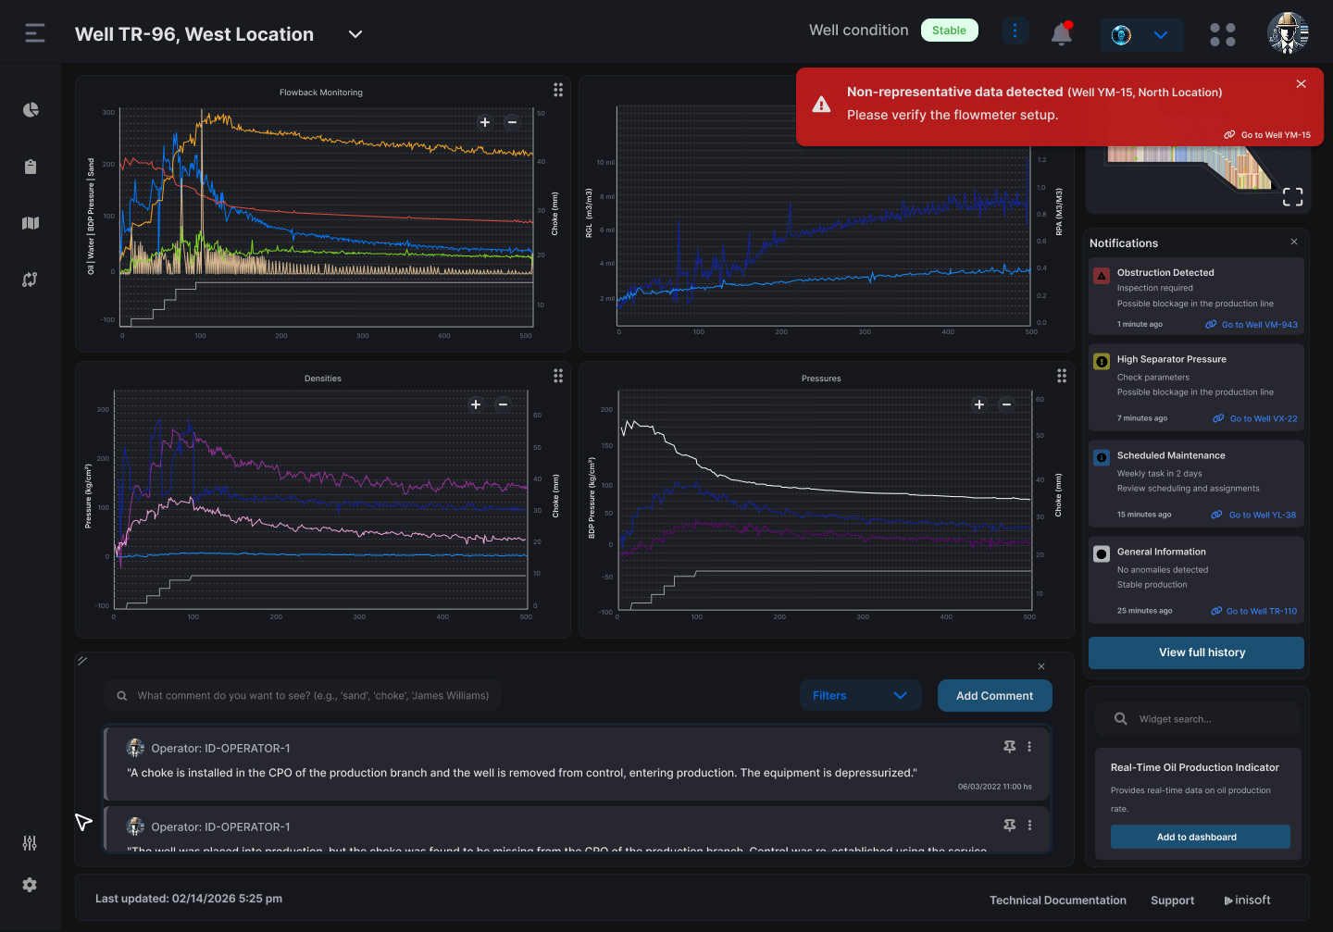
Task: Follow the Go to Well VM-943 link
Action: pos(1252,325)
